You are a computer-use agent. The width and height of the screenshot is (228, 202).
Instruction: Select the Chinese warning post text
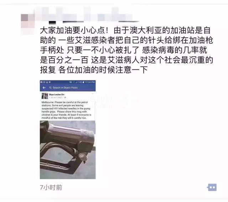point(126,50)
